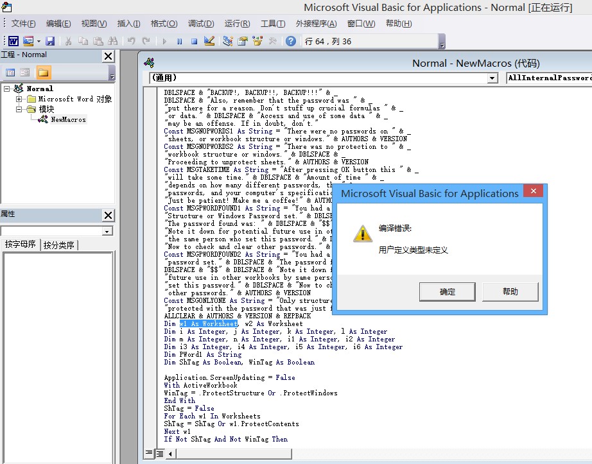Open the 视图(V) menu
The height and width of the screenshot is (464, 592).
pyautogui.click(x=94, y=23)
